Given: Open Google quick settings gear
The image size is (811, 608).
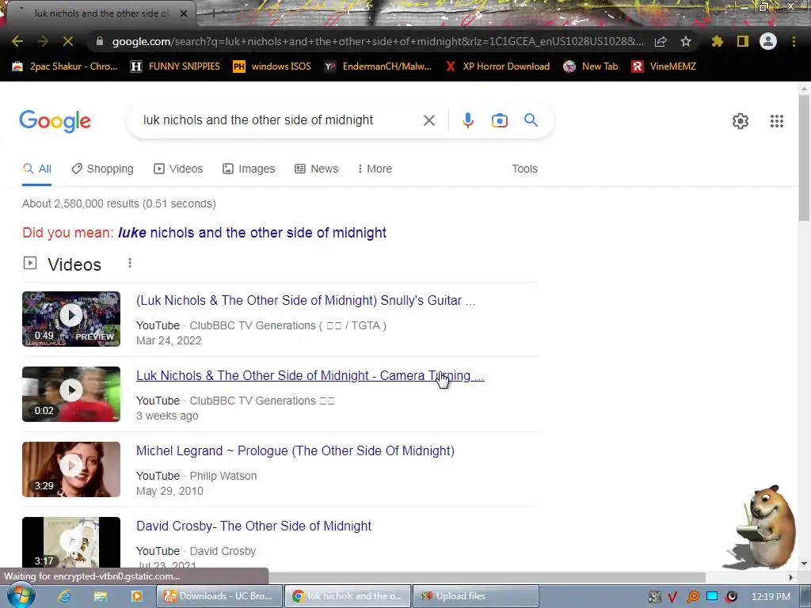Looking at the screenshot, I should click(741, 121).
